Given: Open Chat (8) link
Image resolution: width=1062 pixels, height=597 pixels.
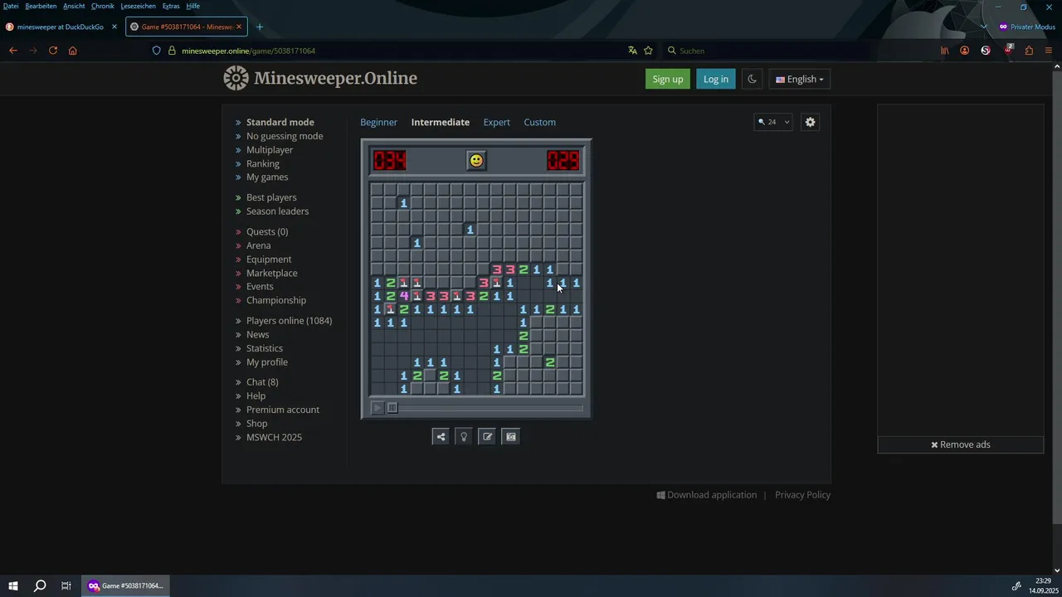Looking at the screenshot, I should pyautogui.click(x=262, y=382).
